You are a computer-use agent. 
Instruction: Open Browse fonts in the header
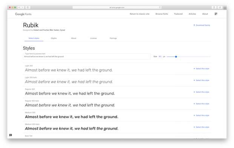click(162, 14)
